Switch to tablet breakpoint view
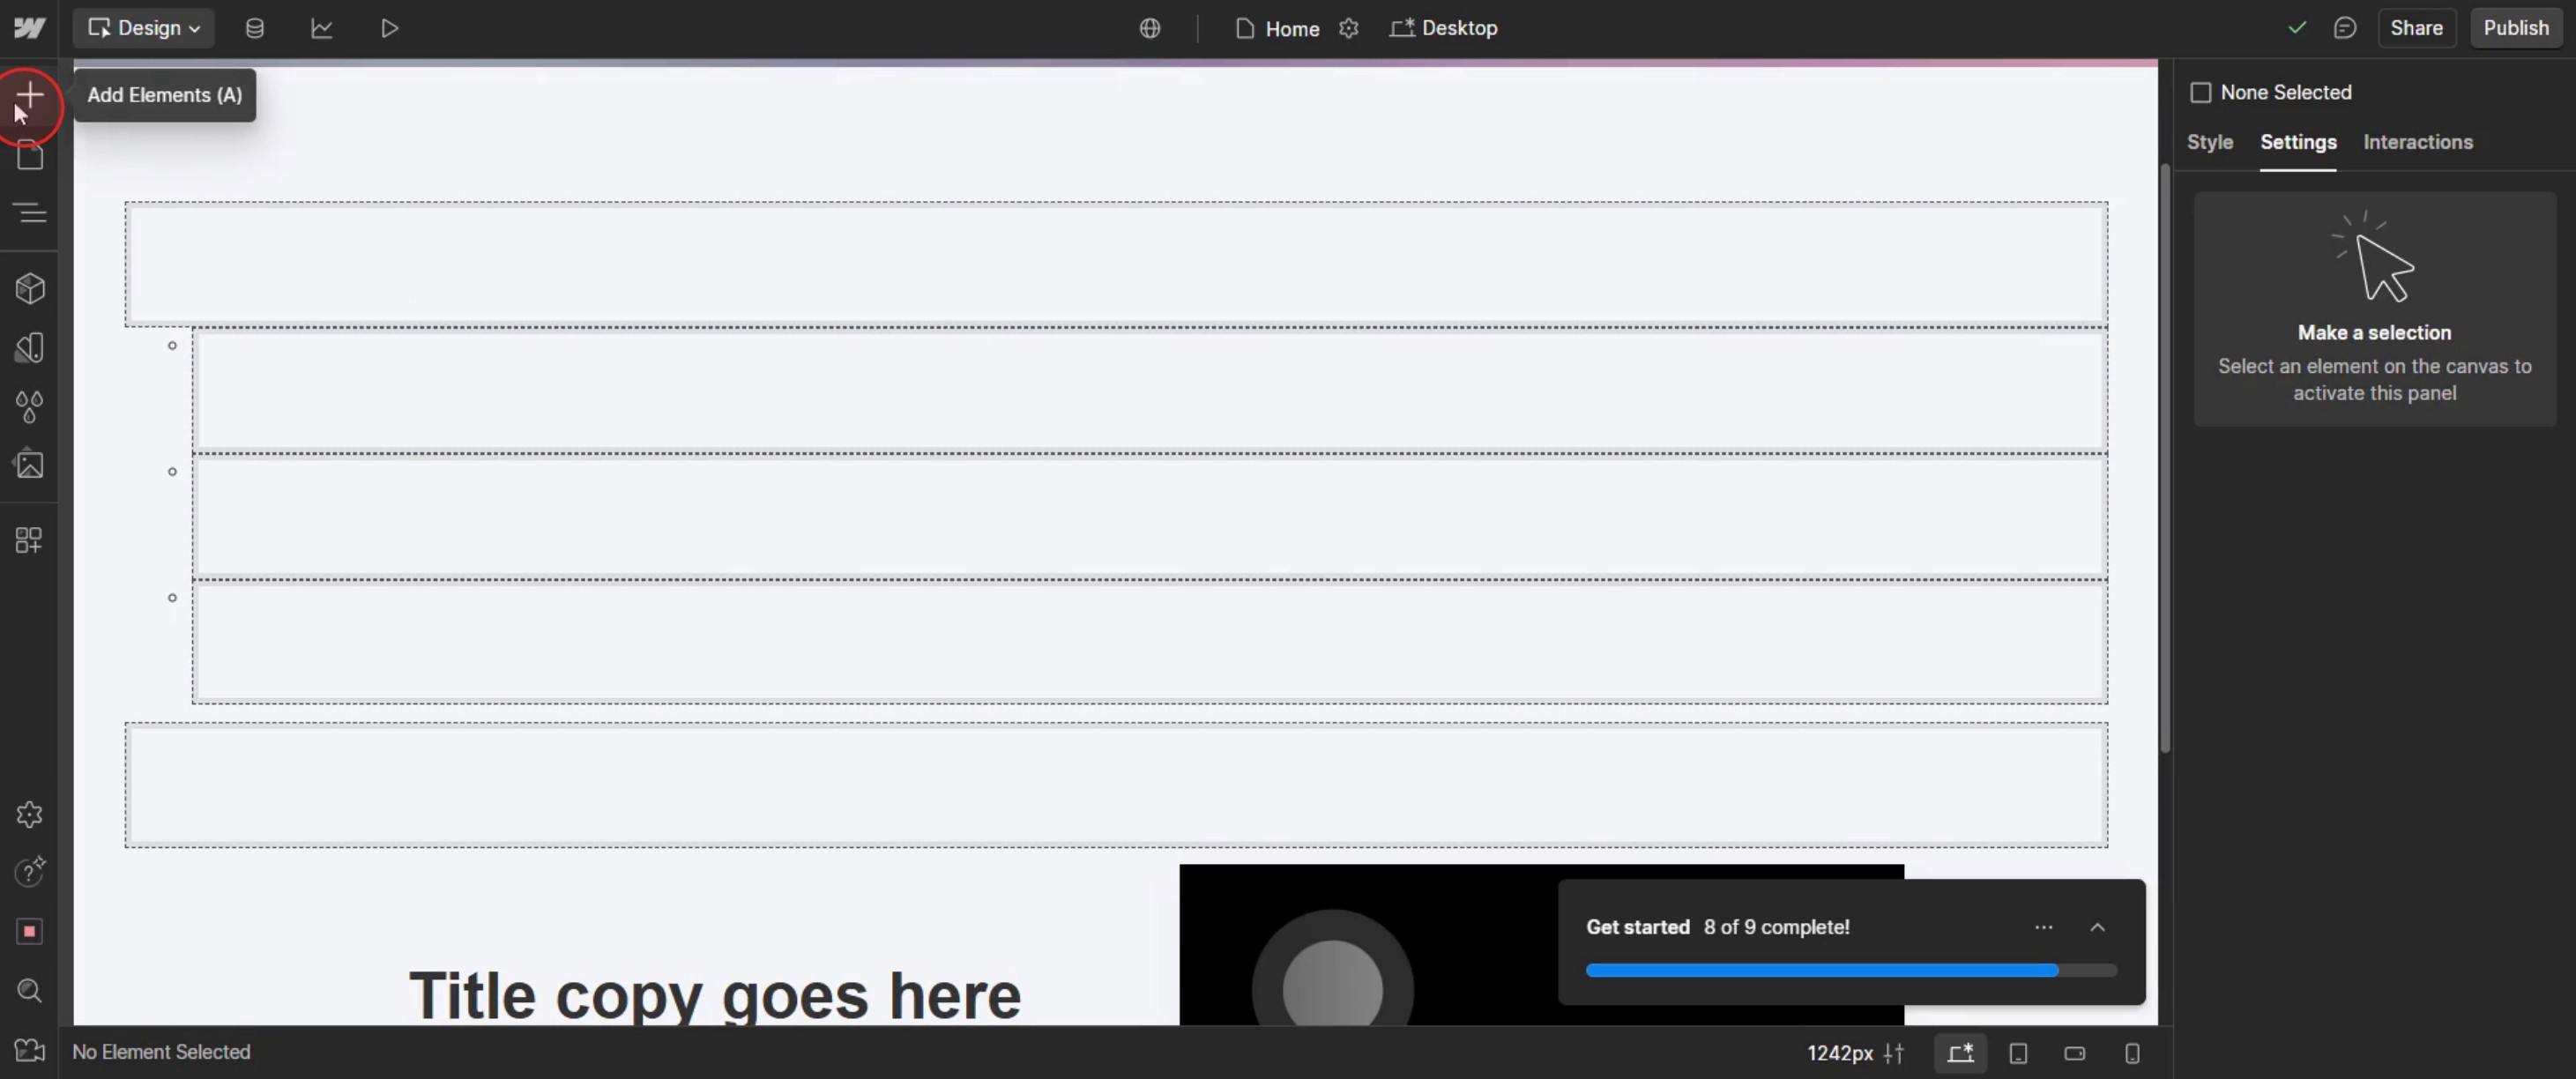This screenshot has height=1079, width=2576. point(2018,1053)
